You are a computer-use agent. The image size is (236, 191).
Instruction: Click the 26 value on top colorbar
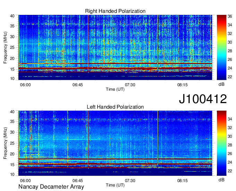click(230, 60)
